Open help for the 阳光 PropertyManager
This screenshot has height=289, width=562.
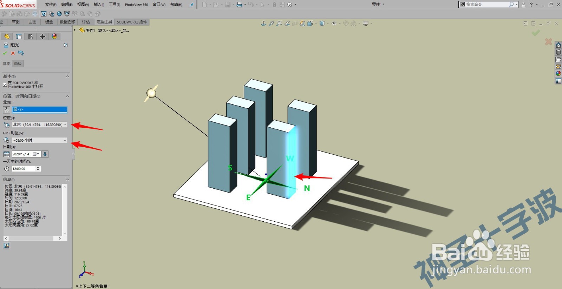point(66,45)
